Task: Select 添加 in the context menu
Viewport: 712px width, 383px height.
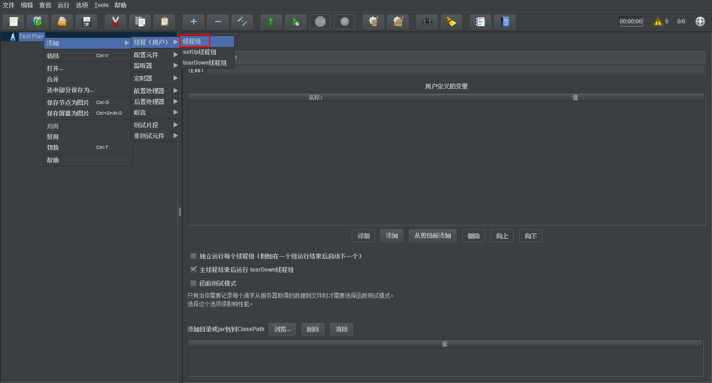Action: click(x=88, y=43)
